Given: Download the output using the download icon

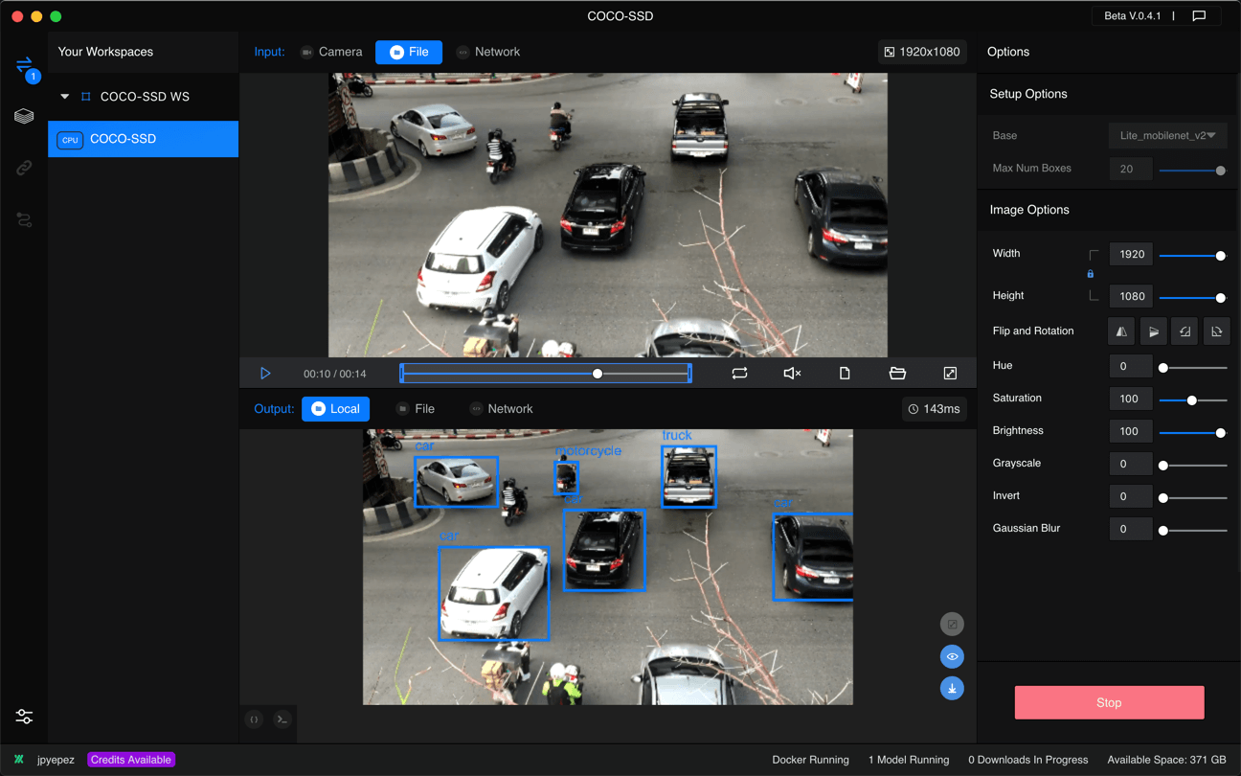Looking at the screenshot, I should [952, 689].
